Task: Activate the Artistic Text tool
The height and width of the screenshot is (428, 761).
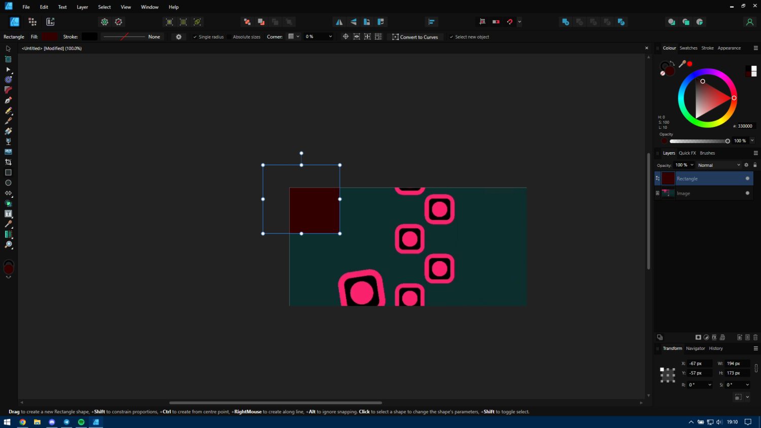Action: pos(8,214)
